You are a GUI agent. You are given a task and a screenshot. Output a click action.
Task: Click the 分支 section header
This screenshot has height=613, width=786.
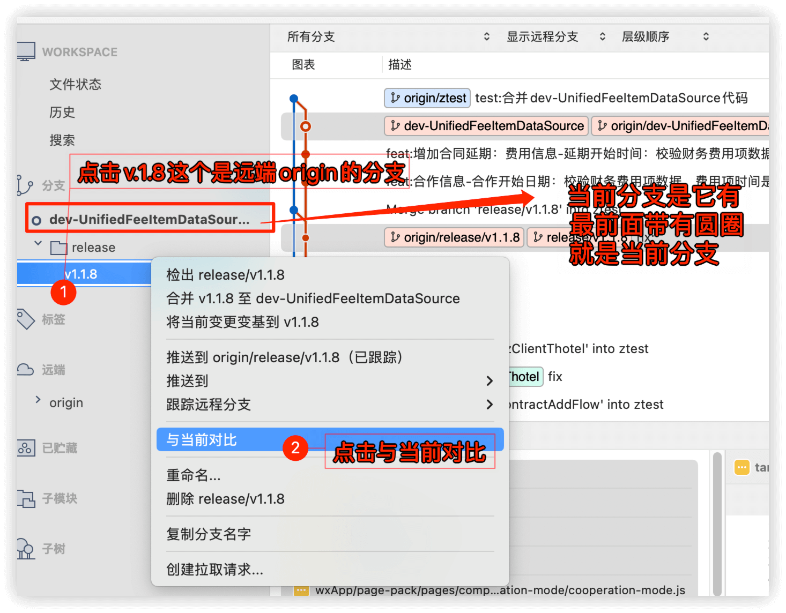pos(54,186)
